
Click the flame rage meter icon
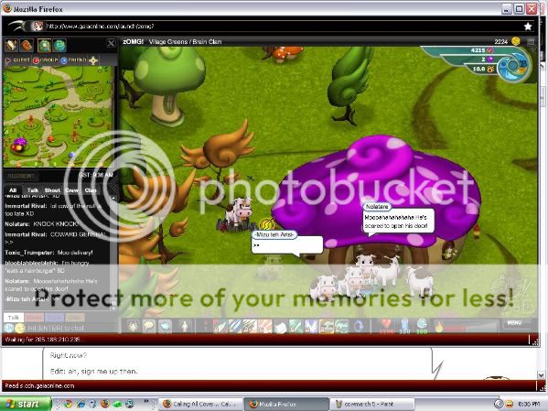[439, 327]
